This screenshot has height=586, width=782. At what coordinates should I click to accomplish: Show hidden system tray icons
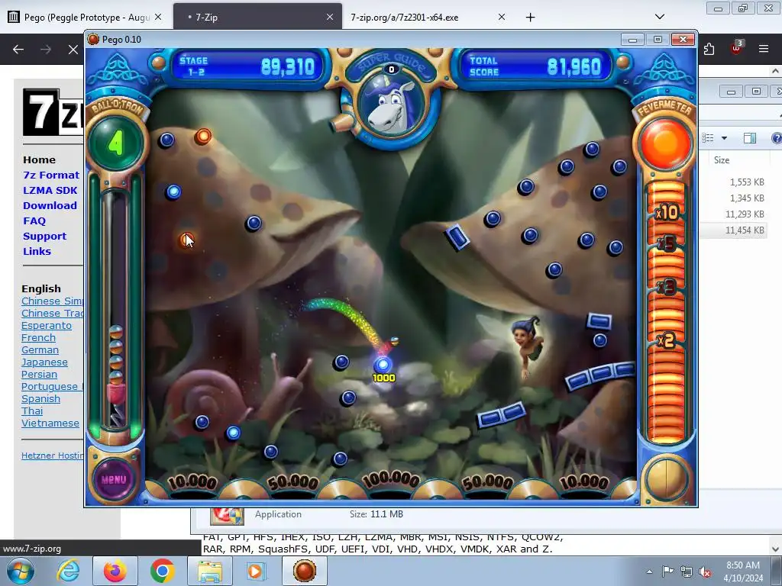point(649,572)
